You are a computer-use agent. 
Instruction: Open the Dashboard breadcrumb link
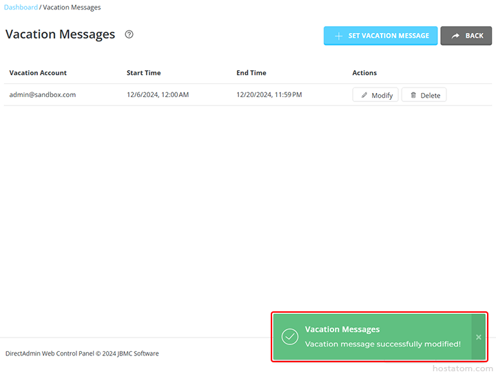pyautogui.click(x=21, y=8)
